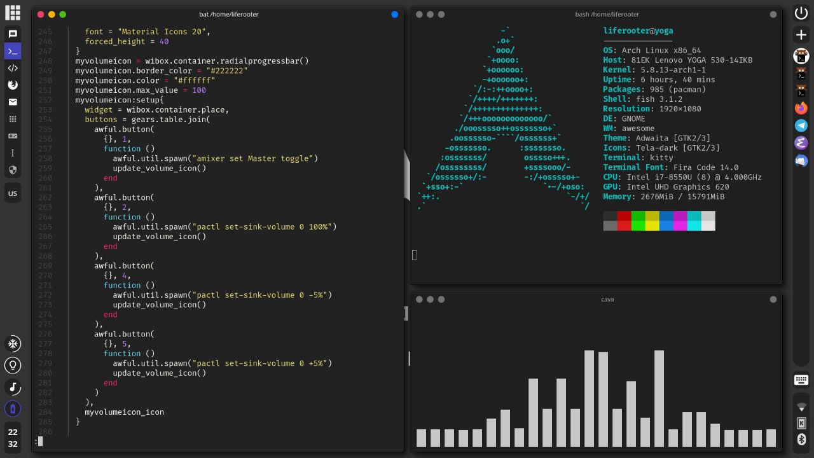Click the 'liferooter@yoga' neofetch header
814x458 pixels.
(638, 31)
